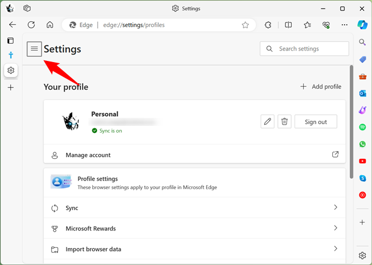The width and height of the screenshot is (372, 265).
Task: Click the settings page vertical scrollbar
Action: click(351, 122)
